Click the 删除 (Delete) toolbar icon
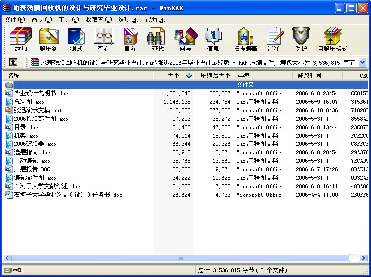The width and height of the screenshot is (371, 277). pos(130,39)
